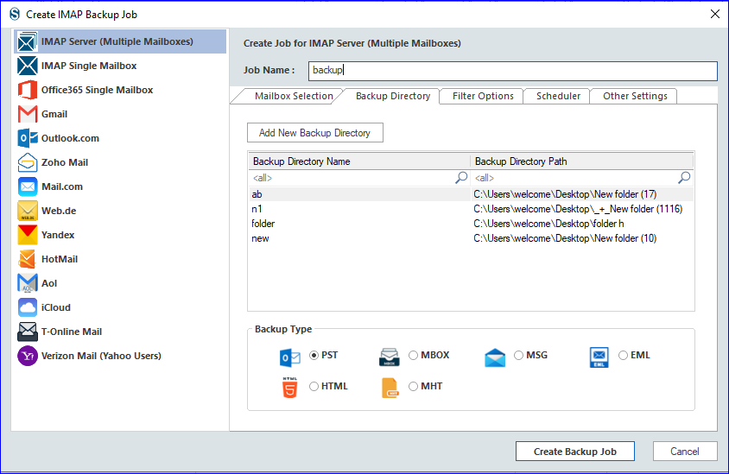Click the EML format icon

[x=599, y=357]
